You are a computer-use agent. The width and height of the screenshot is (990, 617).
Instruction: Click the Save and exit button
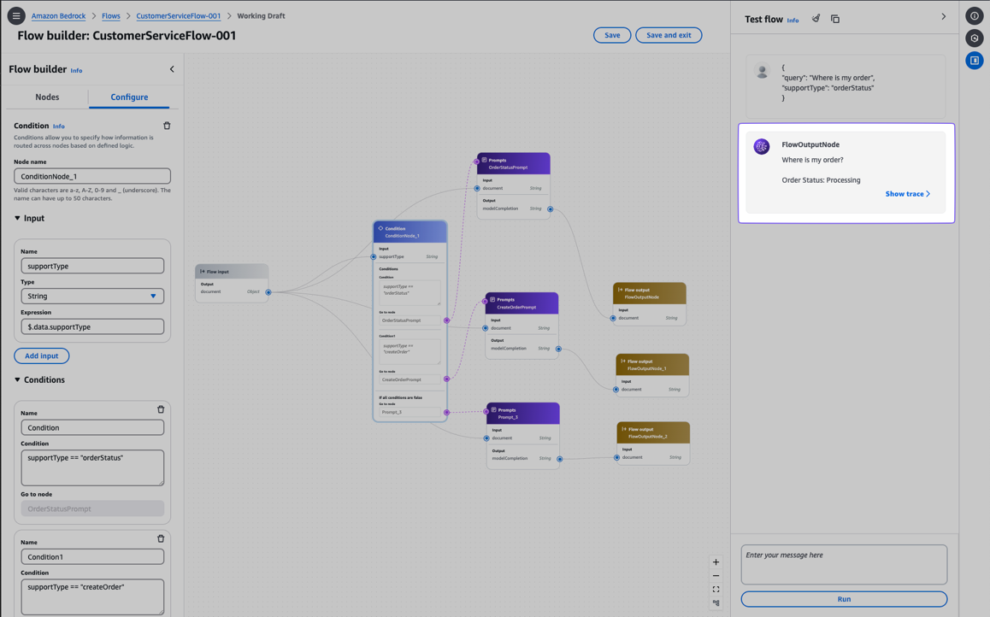tap(668, 35)
